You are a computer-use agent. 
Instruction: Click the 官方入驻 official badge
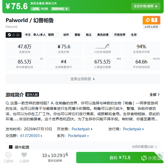(x=32, y=95)
